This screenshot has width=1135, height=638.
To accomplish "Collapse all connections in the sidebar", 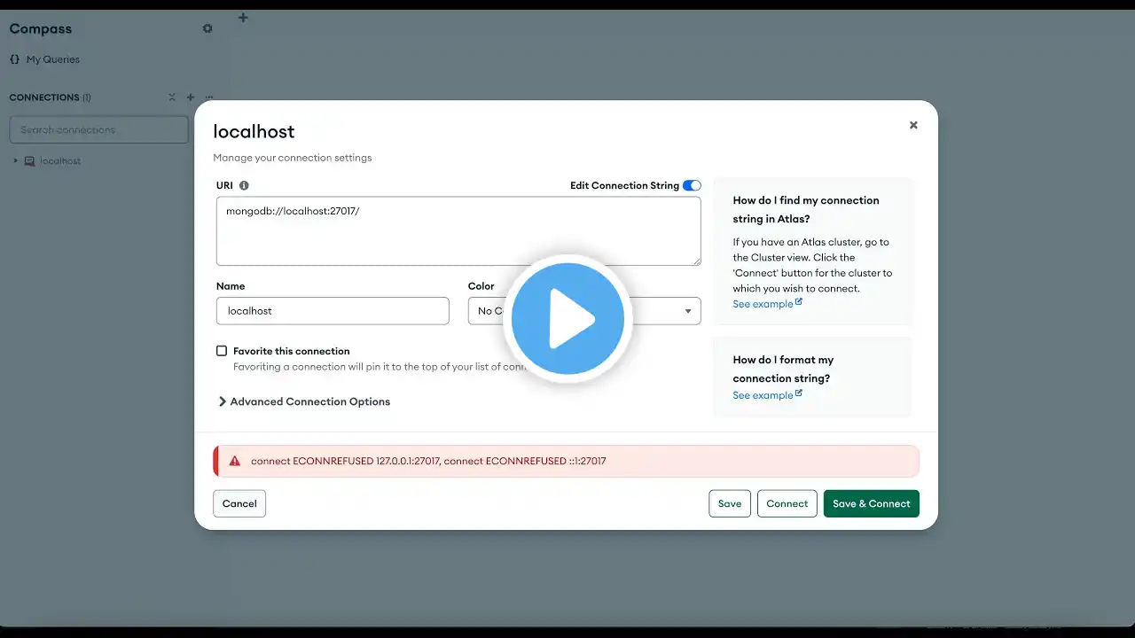I will click(x=172, y=97).
